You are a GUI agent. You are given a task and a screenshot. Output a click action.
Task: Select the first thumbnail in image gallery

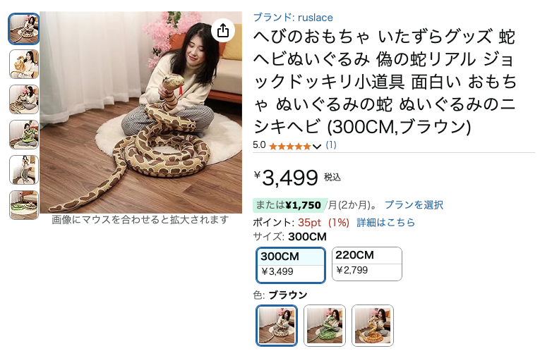(x=24, y=29)
